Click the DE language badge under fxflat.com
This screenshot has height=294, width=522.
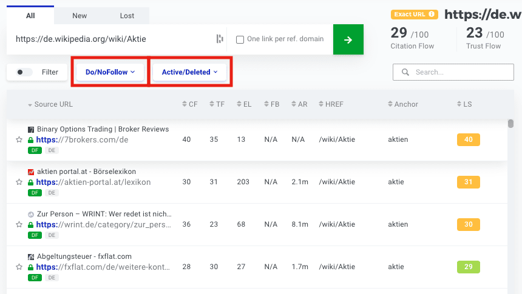point(52,278)
